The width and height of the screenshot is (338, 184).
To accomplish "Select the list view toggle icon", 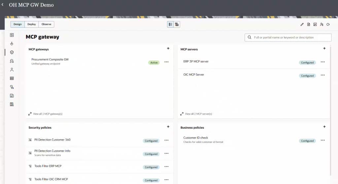I will click(170, 24).
